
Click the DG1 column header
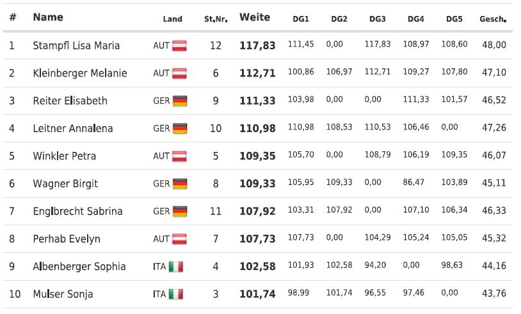pyautogui.click(x=300, y=20)
